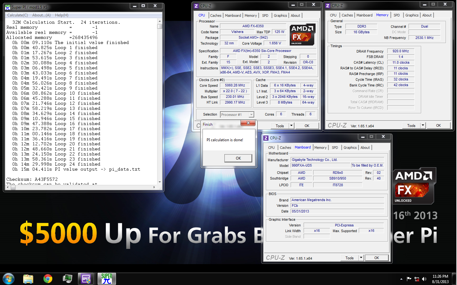Click Super PI scrollbar down arrow

[160, 182]
